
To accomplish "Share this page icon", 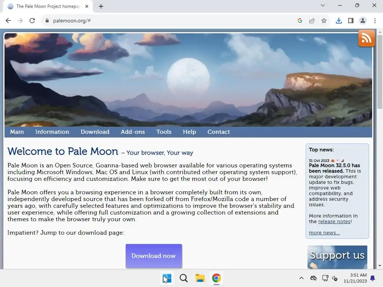I will tap(312, 21).
